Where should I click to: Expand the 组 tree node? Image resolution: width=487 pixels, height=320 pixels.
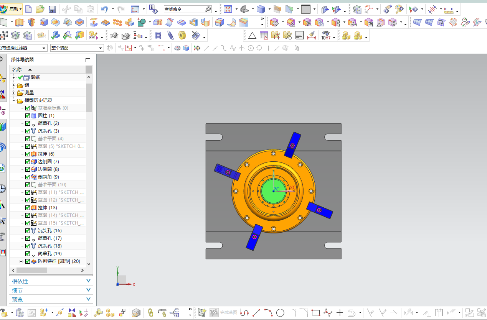14,85
